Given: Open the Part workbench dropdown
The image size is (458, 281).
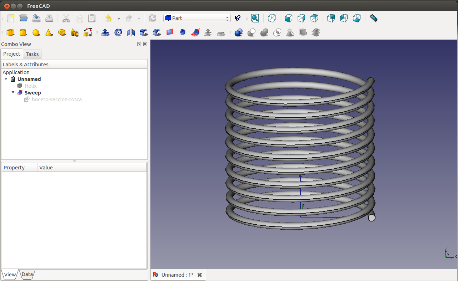Looking at the screenshot, I should click(x=197, y=18).
